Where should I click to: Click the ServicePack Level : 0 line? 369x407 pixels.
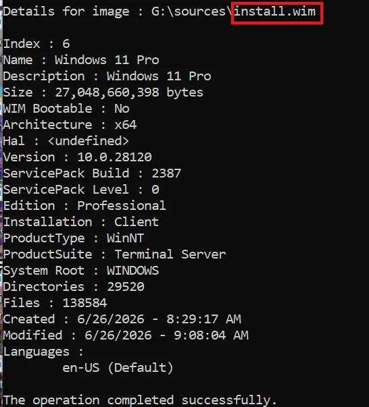[81, 190]
